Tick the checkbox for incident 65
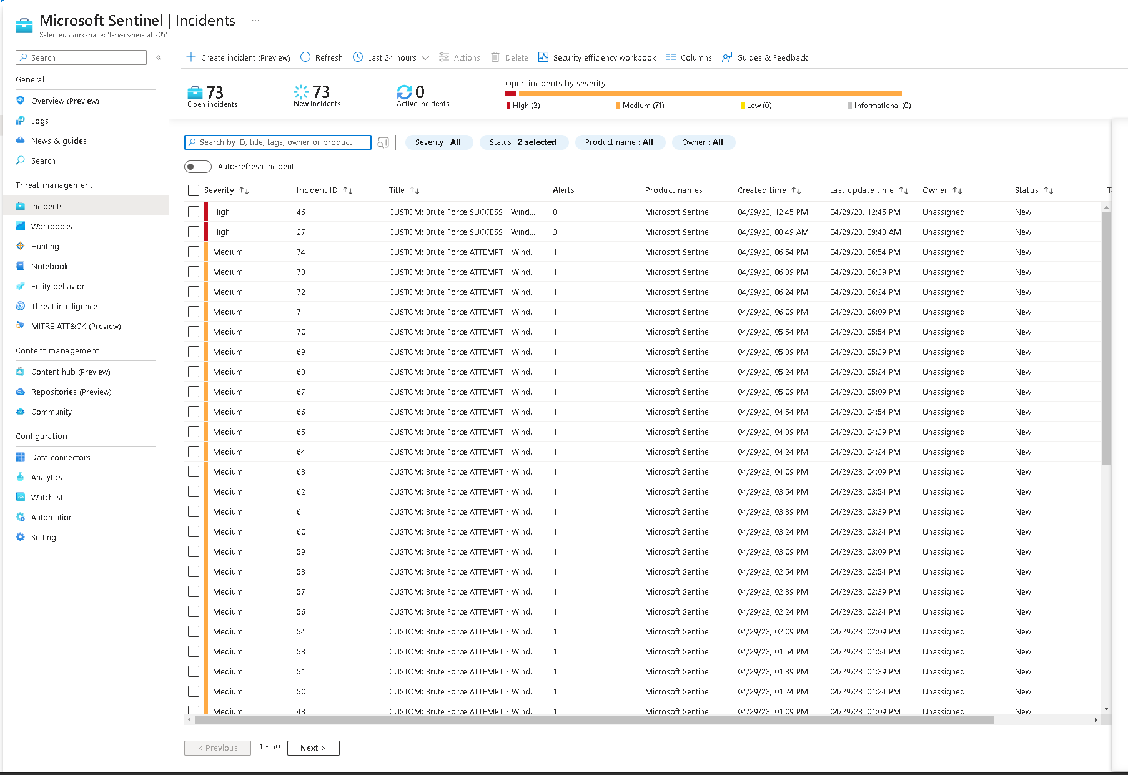 pyautogui.click(x=194, y=432)
